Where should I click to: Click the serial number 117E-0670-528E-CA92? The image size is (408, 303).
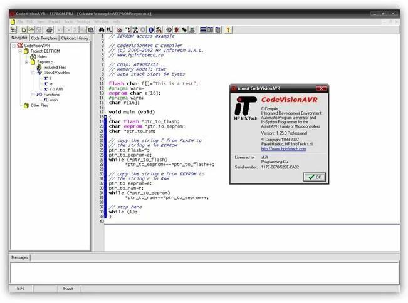(x=280, y=167)
